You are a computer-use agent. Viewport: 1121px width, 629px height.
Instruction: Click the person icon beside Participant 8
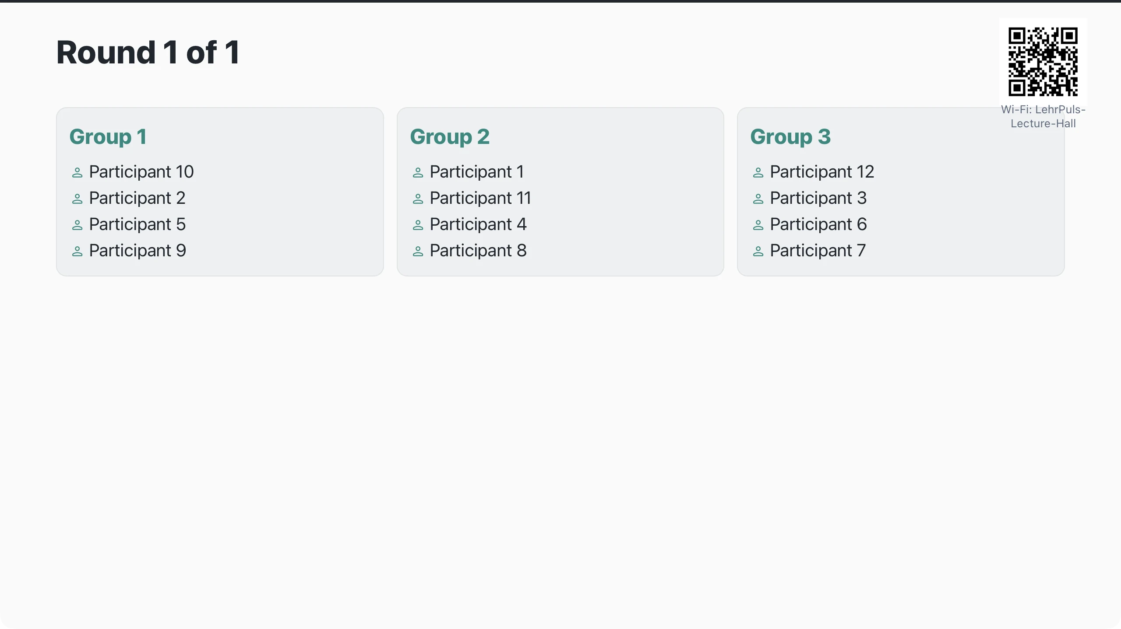click(418, 251)
